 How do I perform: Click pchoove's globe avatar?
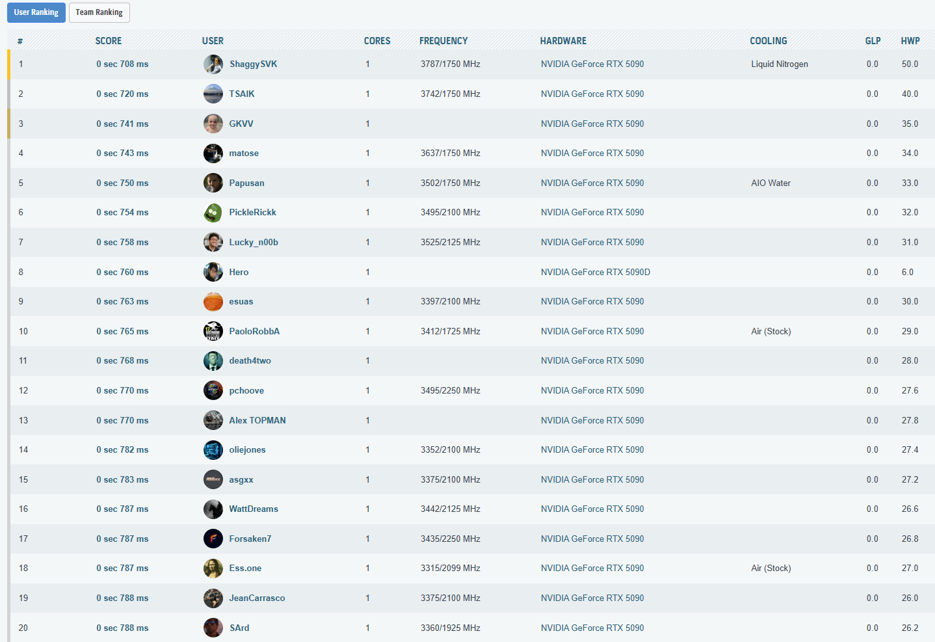click(x=213, y=390)
